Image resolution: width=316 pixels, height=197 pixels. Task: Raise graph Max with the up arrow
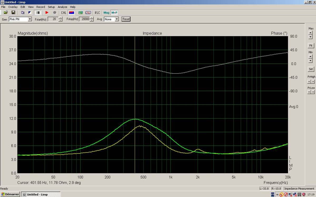point(310,33)
